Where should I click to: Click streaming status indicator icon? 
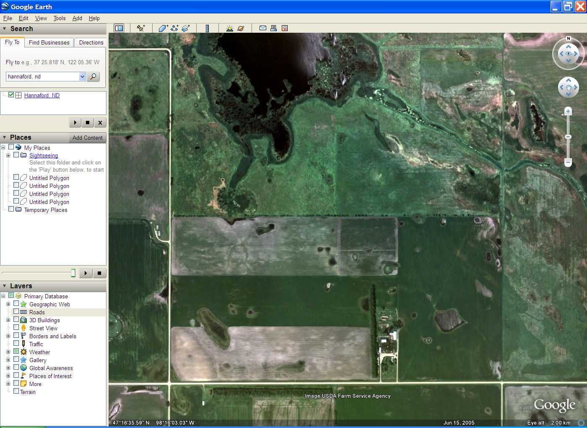click(581, 423)
